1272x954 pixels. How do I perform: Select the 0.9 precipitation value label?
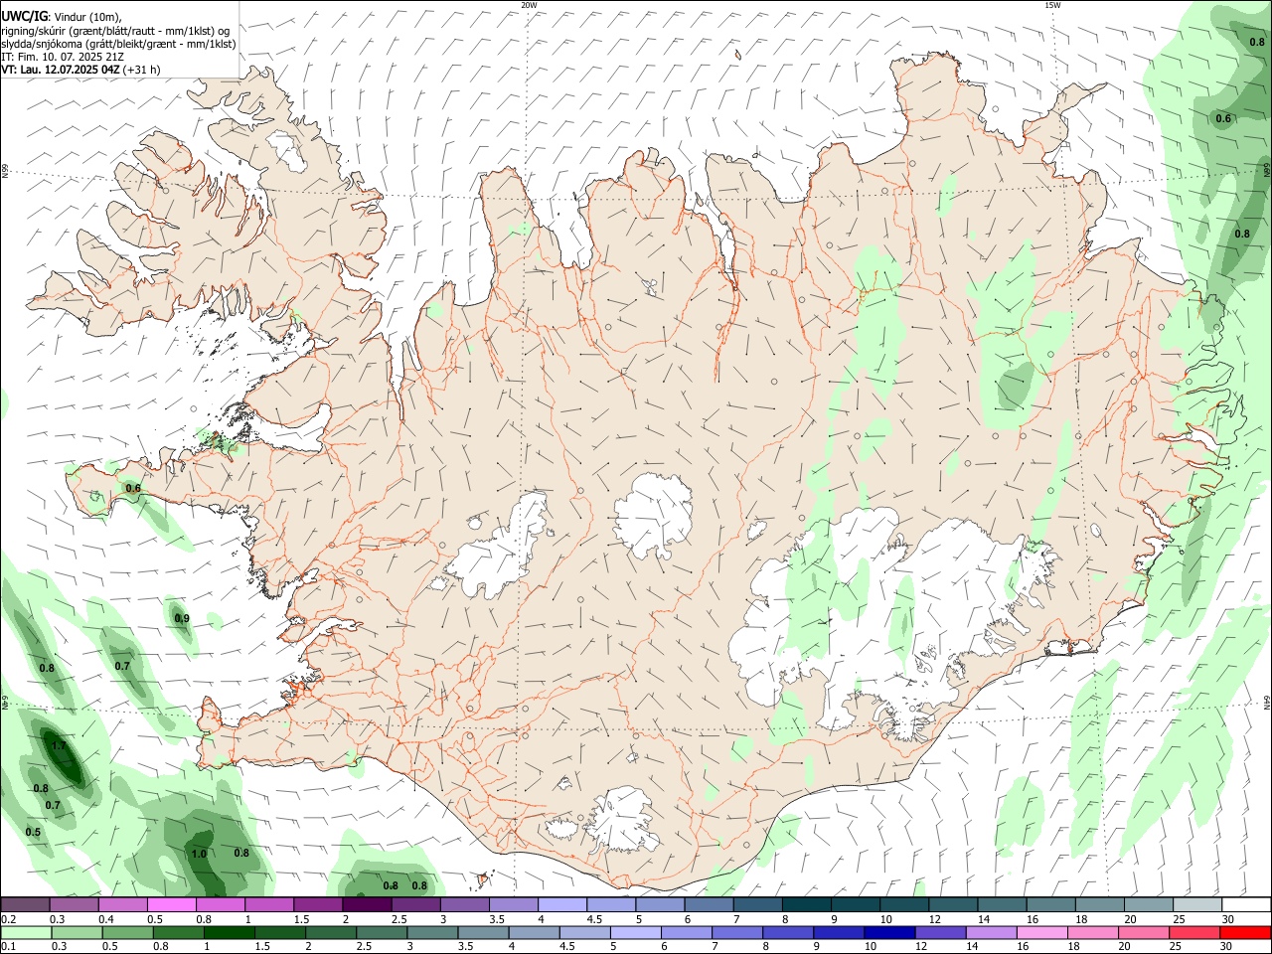(182, 618)
